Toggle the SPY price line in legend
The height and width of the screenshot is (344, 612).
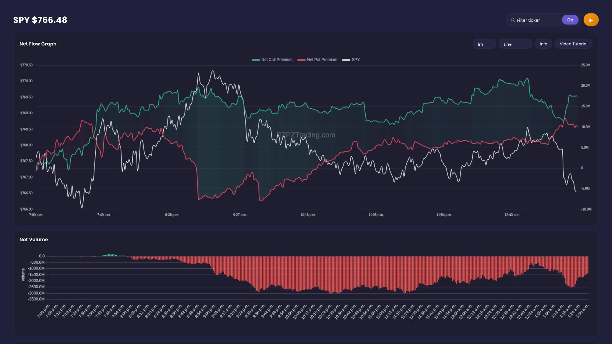coord(351,60)
